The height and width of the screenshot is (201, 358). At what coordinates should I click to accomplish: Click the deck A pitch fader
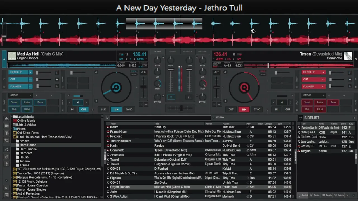coord(143,87)
